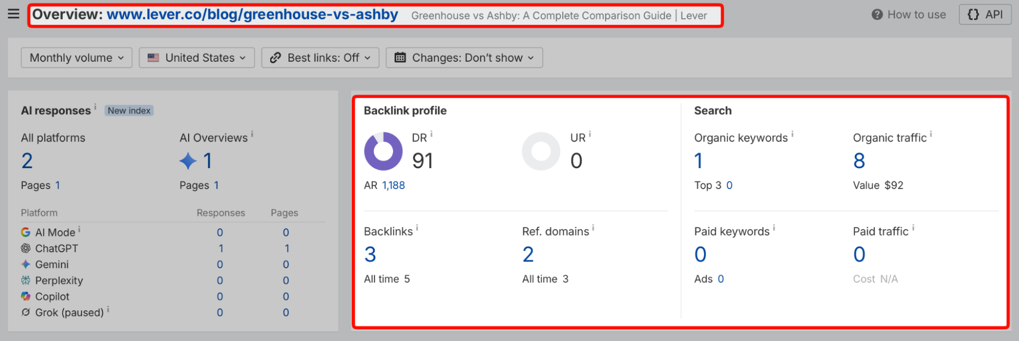This screenshot has width=1019, height=341.
Task: Click the page title Greenhouse vs Ashby text
Action: 559,16
